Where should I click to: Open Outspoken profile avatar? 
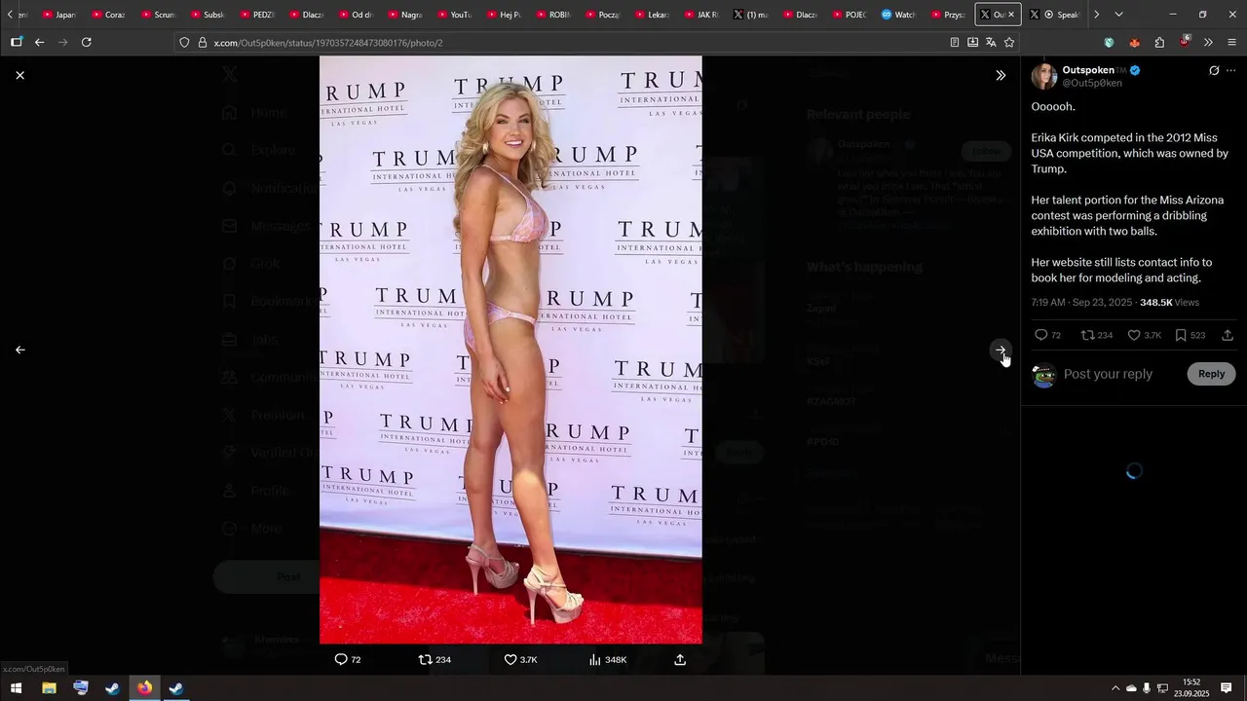tap(1044, 76)
